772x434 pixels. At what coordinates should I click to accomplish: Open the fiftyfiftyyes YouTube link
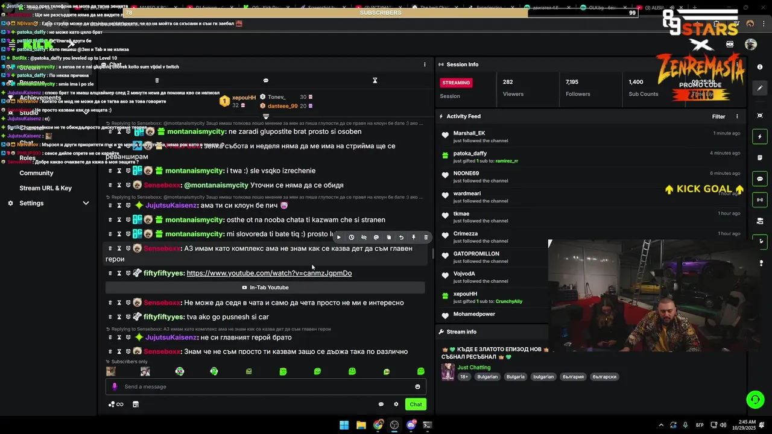click(269, 273)
